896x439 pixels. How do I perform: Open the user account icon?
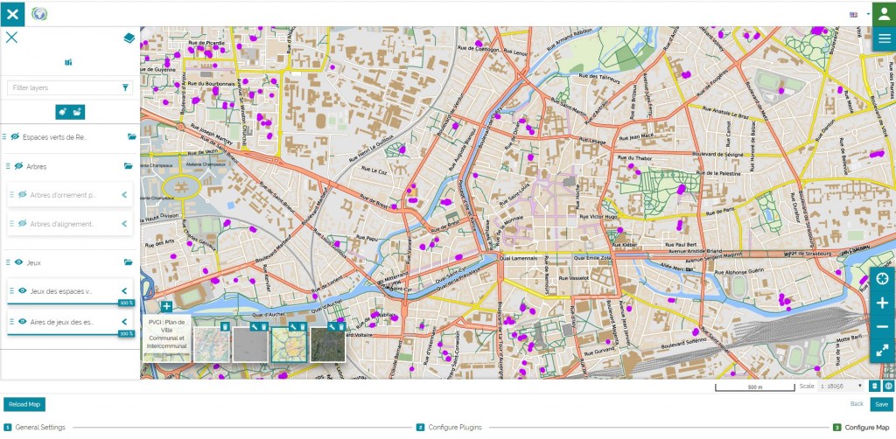pos(883,14)
